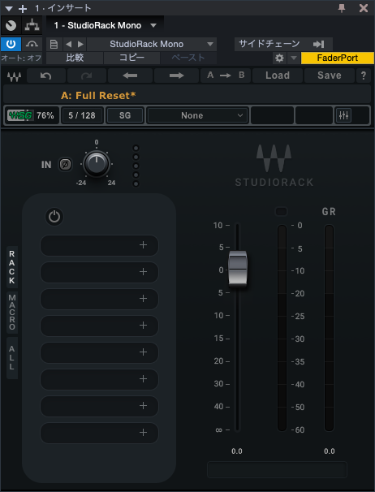Toggle the rack chain power button
This screenshot has height=492, width=375.
click(x=54, y=217)
